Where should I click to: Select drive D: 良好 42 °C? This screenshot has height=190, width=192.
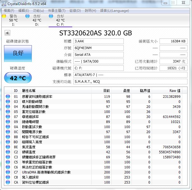37,20
